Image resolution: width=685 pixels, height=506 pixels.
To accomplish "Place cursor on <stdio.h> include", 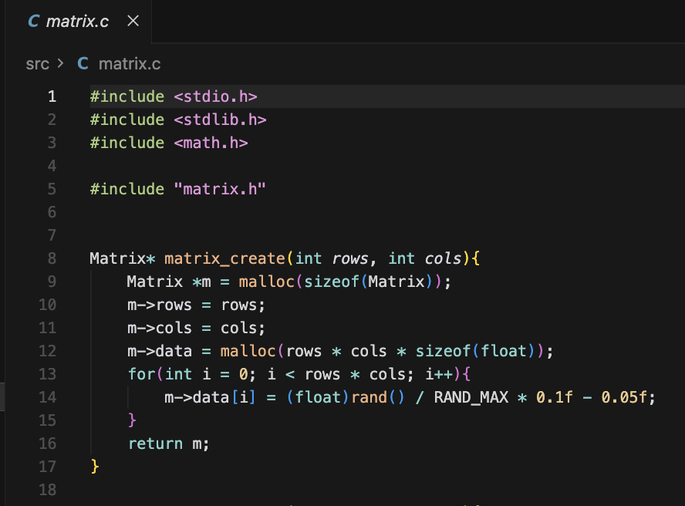I will click(x=215, y=96).
